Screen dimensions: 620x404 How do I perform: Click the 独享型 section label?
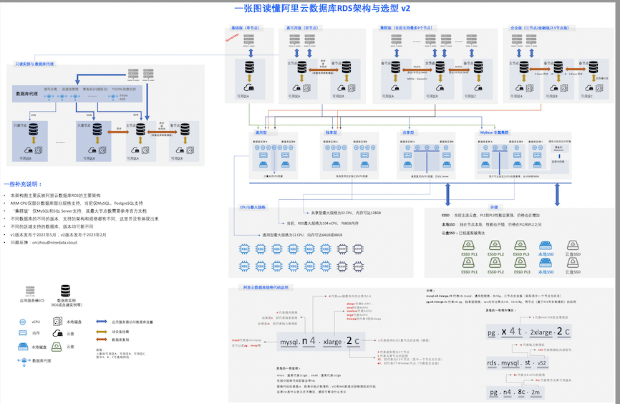pyautogui.click(x=331, y=133)
